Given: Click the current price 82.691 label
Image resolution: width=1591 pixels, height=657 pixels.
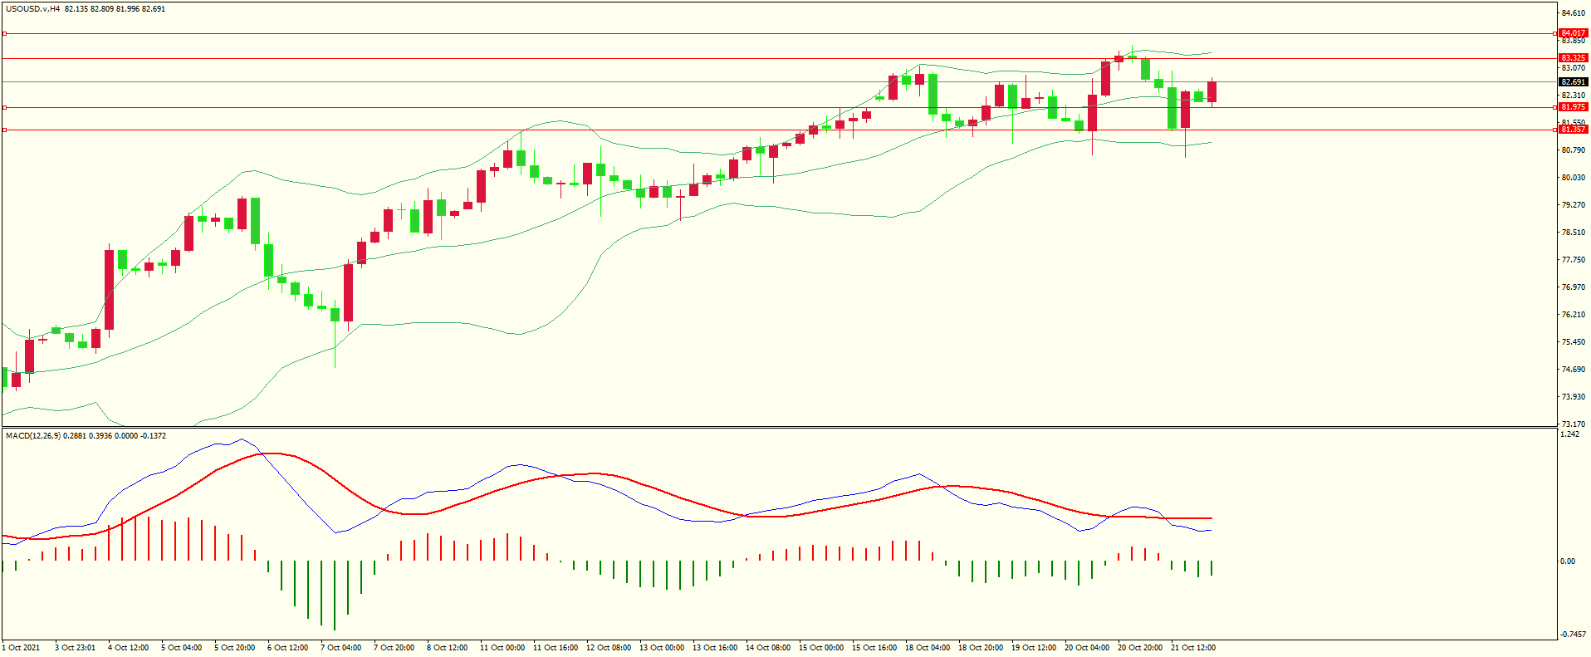Looking at the screenshot, I should pyautogui.click(x=1573, y=82).
